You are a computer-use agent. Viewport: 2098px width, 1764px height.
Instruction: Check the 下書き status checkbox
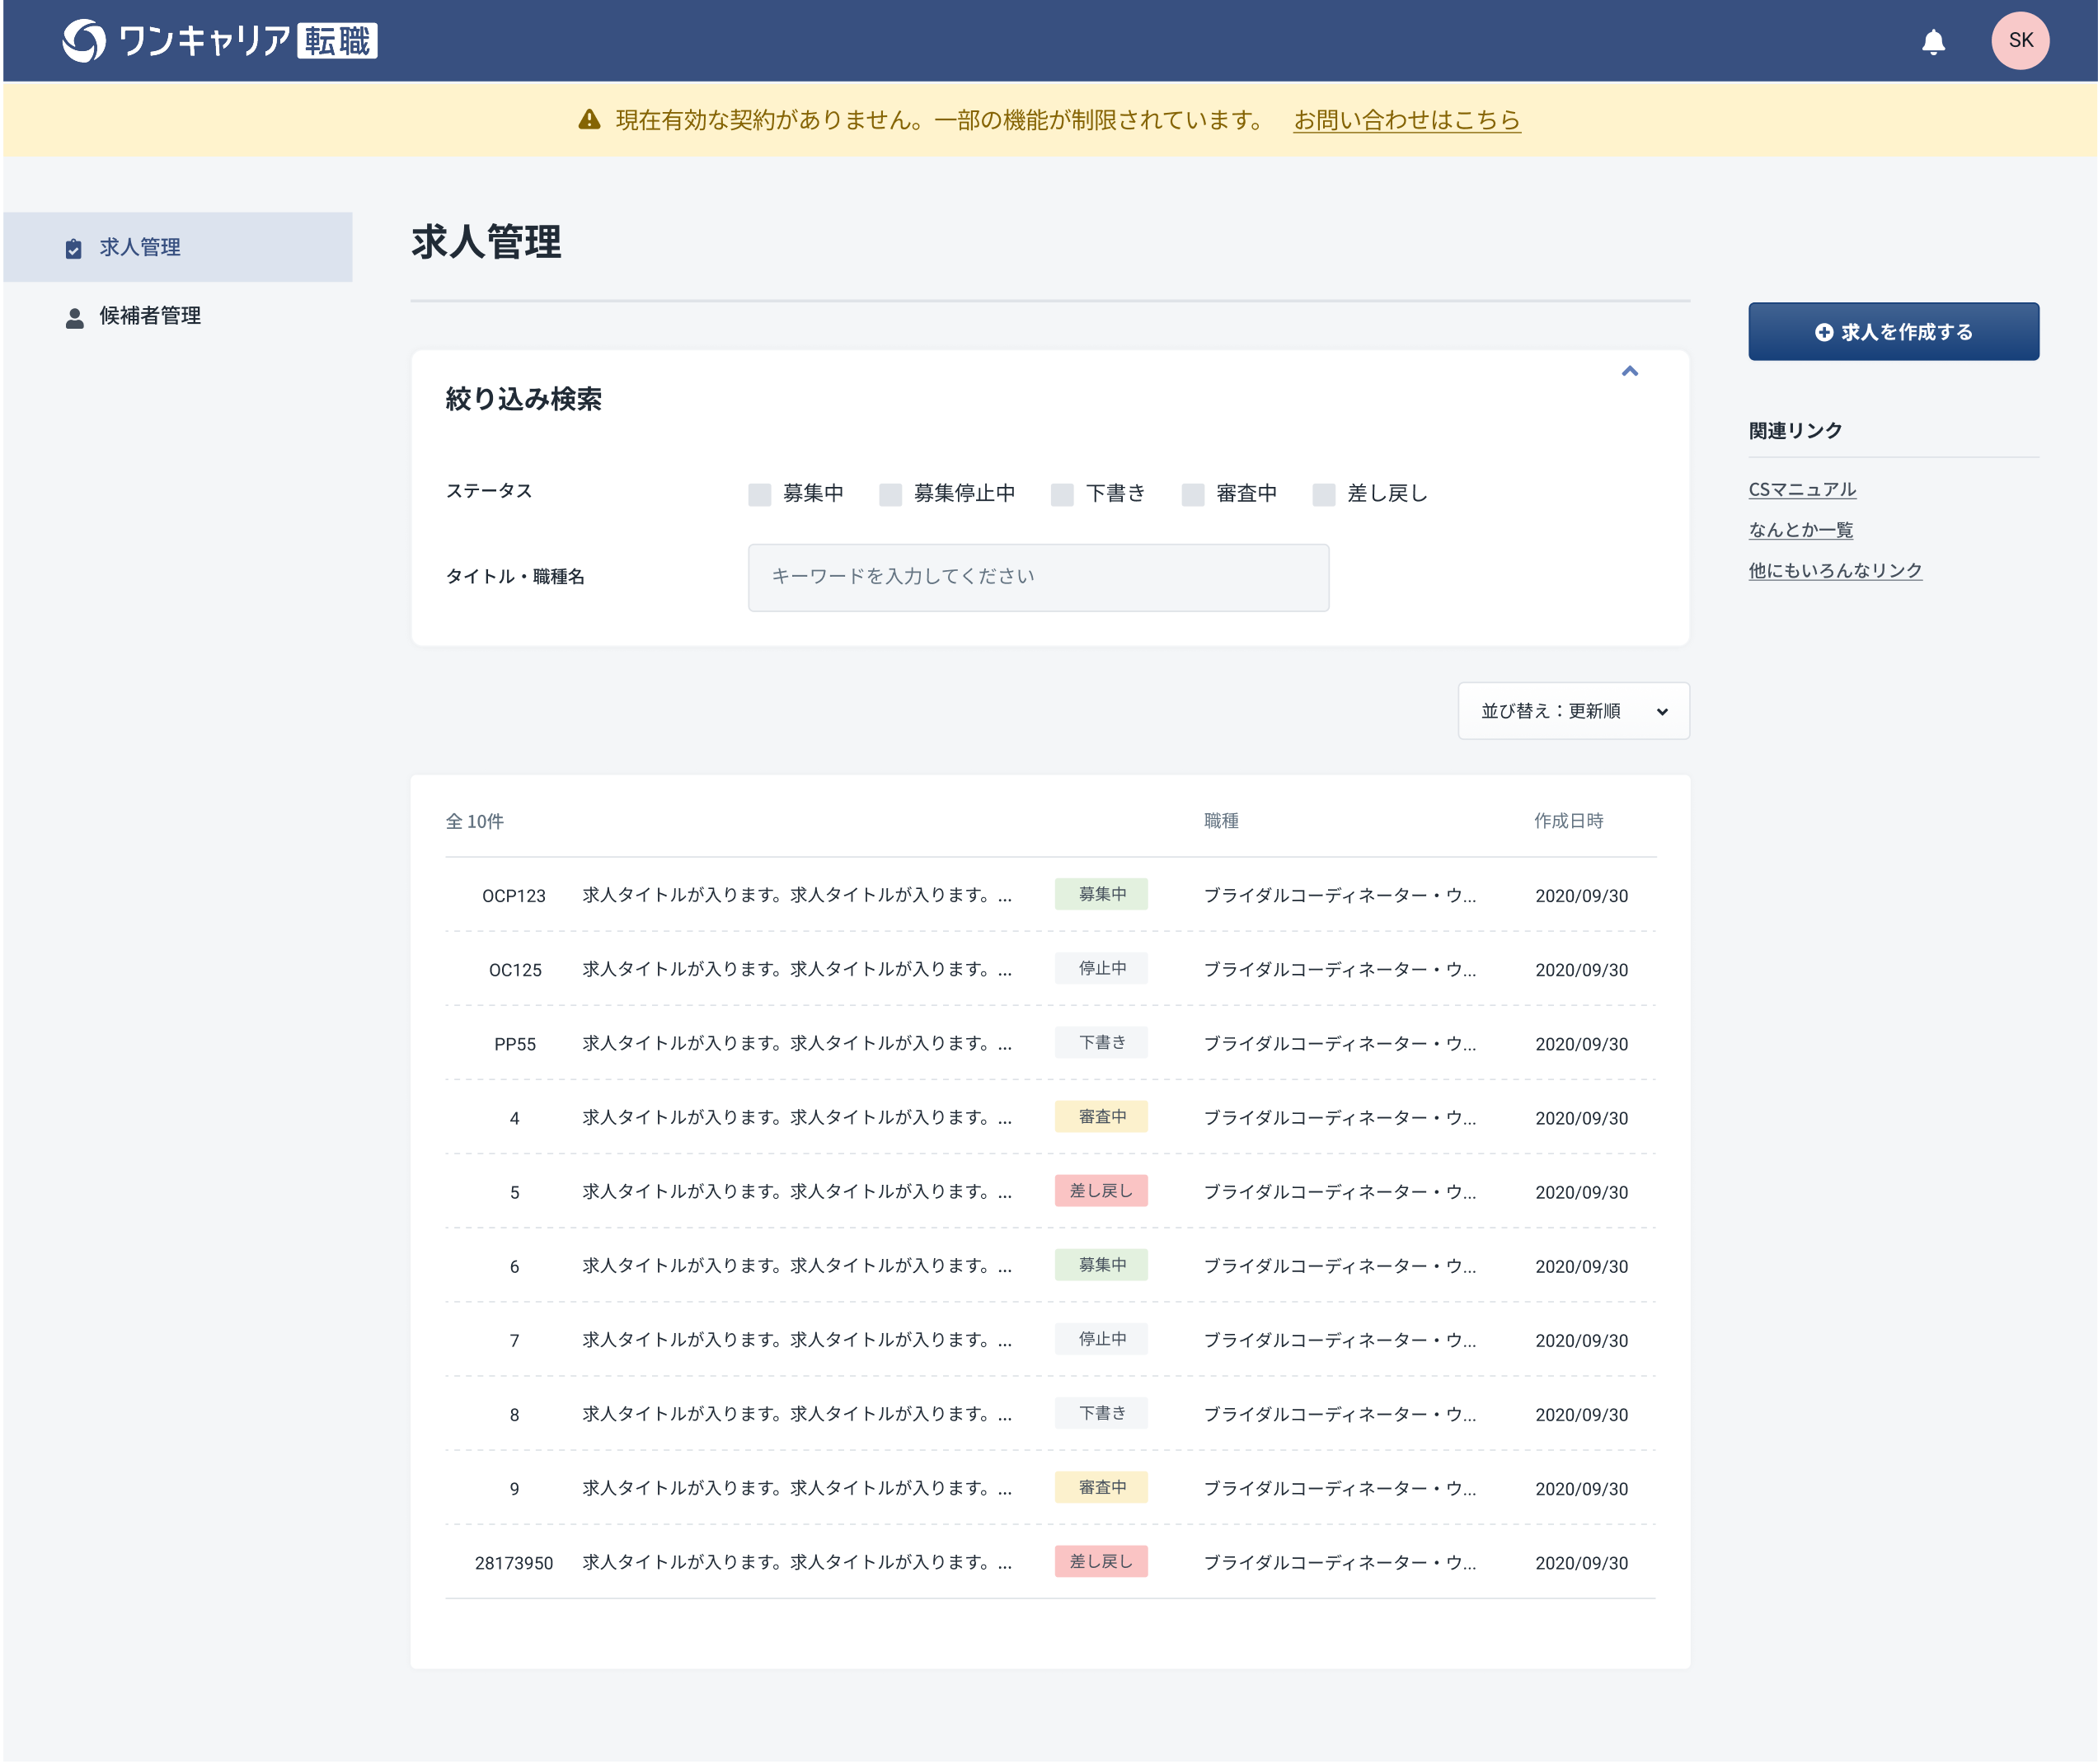click(1063, 494)
